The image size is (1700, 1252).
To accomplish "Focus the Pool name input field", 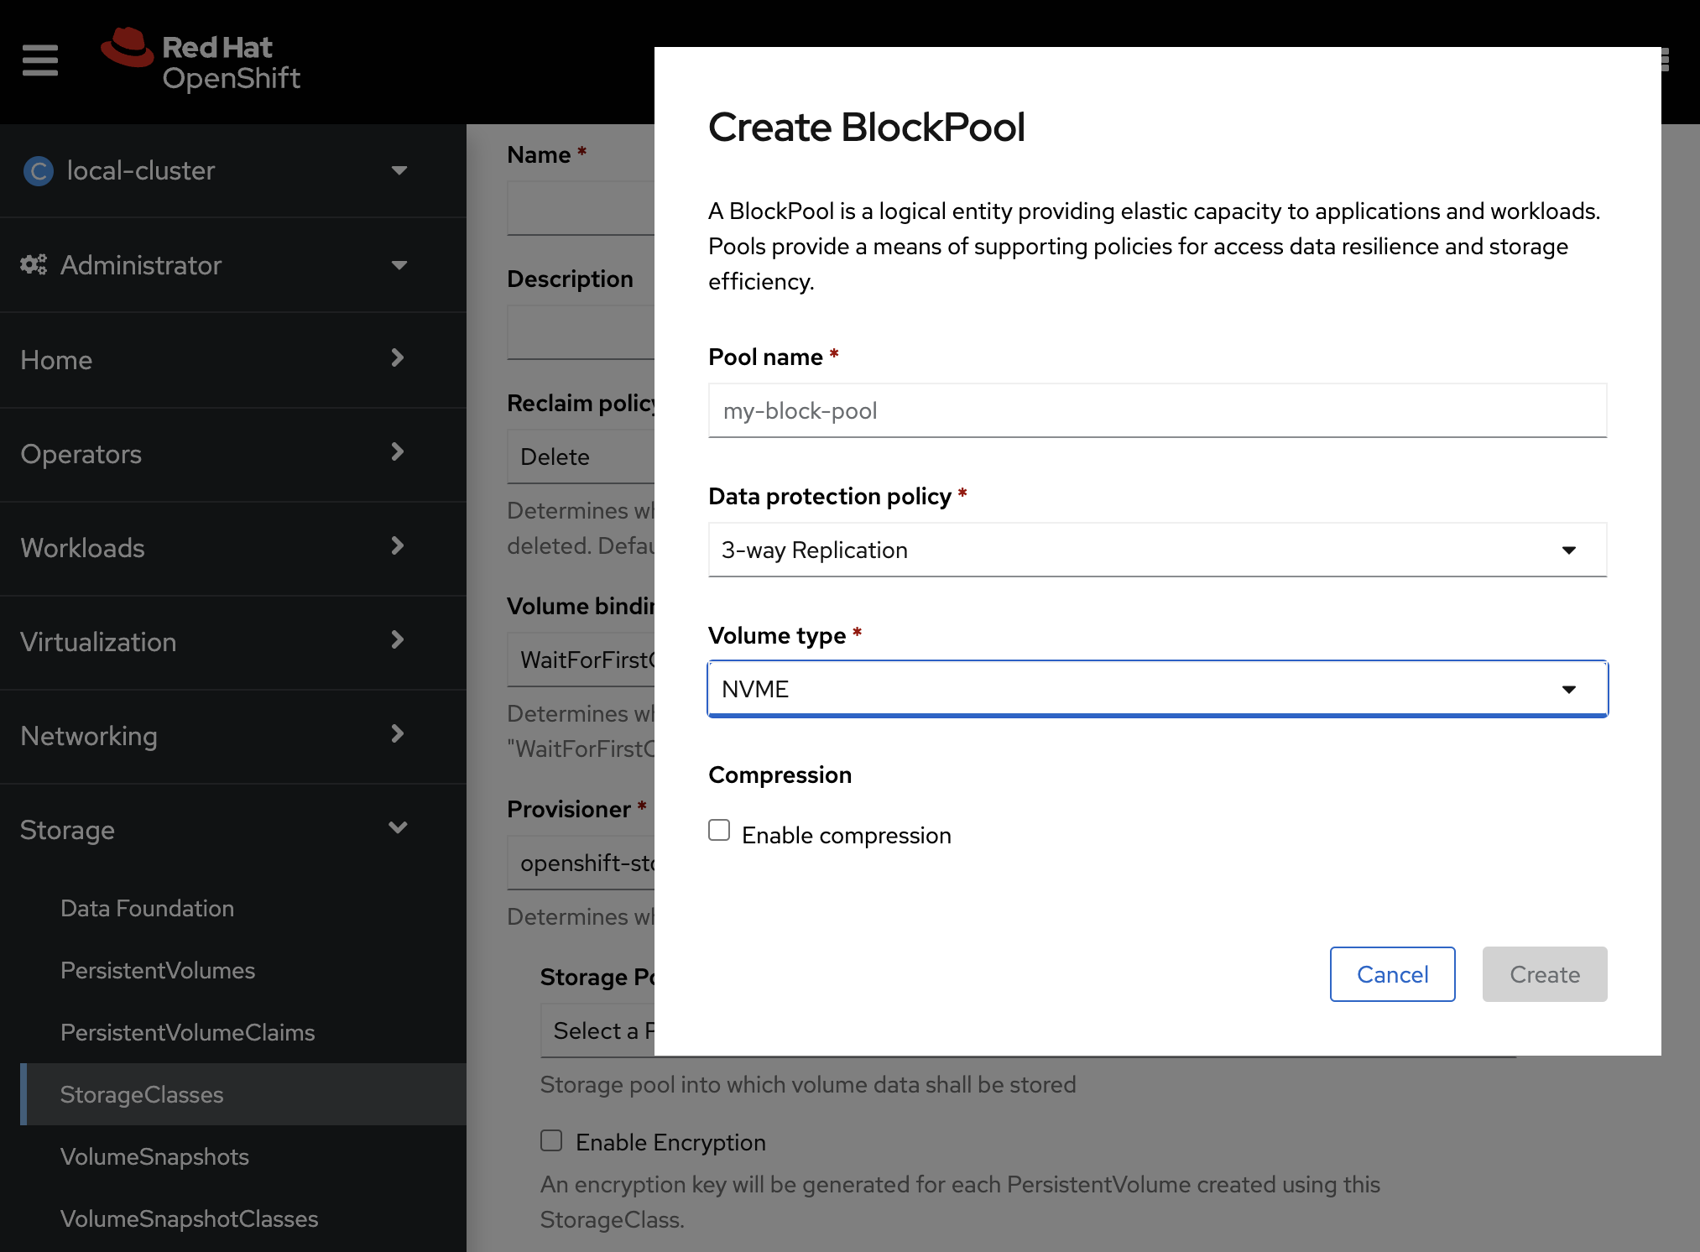I will (x=1157, y=410).
